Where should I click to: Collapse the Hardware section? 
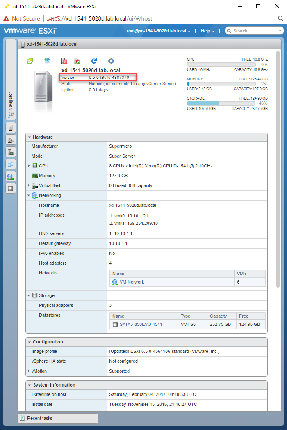point(30,137)
